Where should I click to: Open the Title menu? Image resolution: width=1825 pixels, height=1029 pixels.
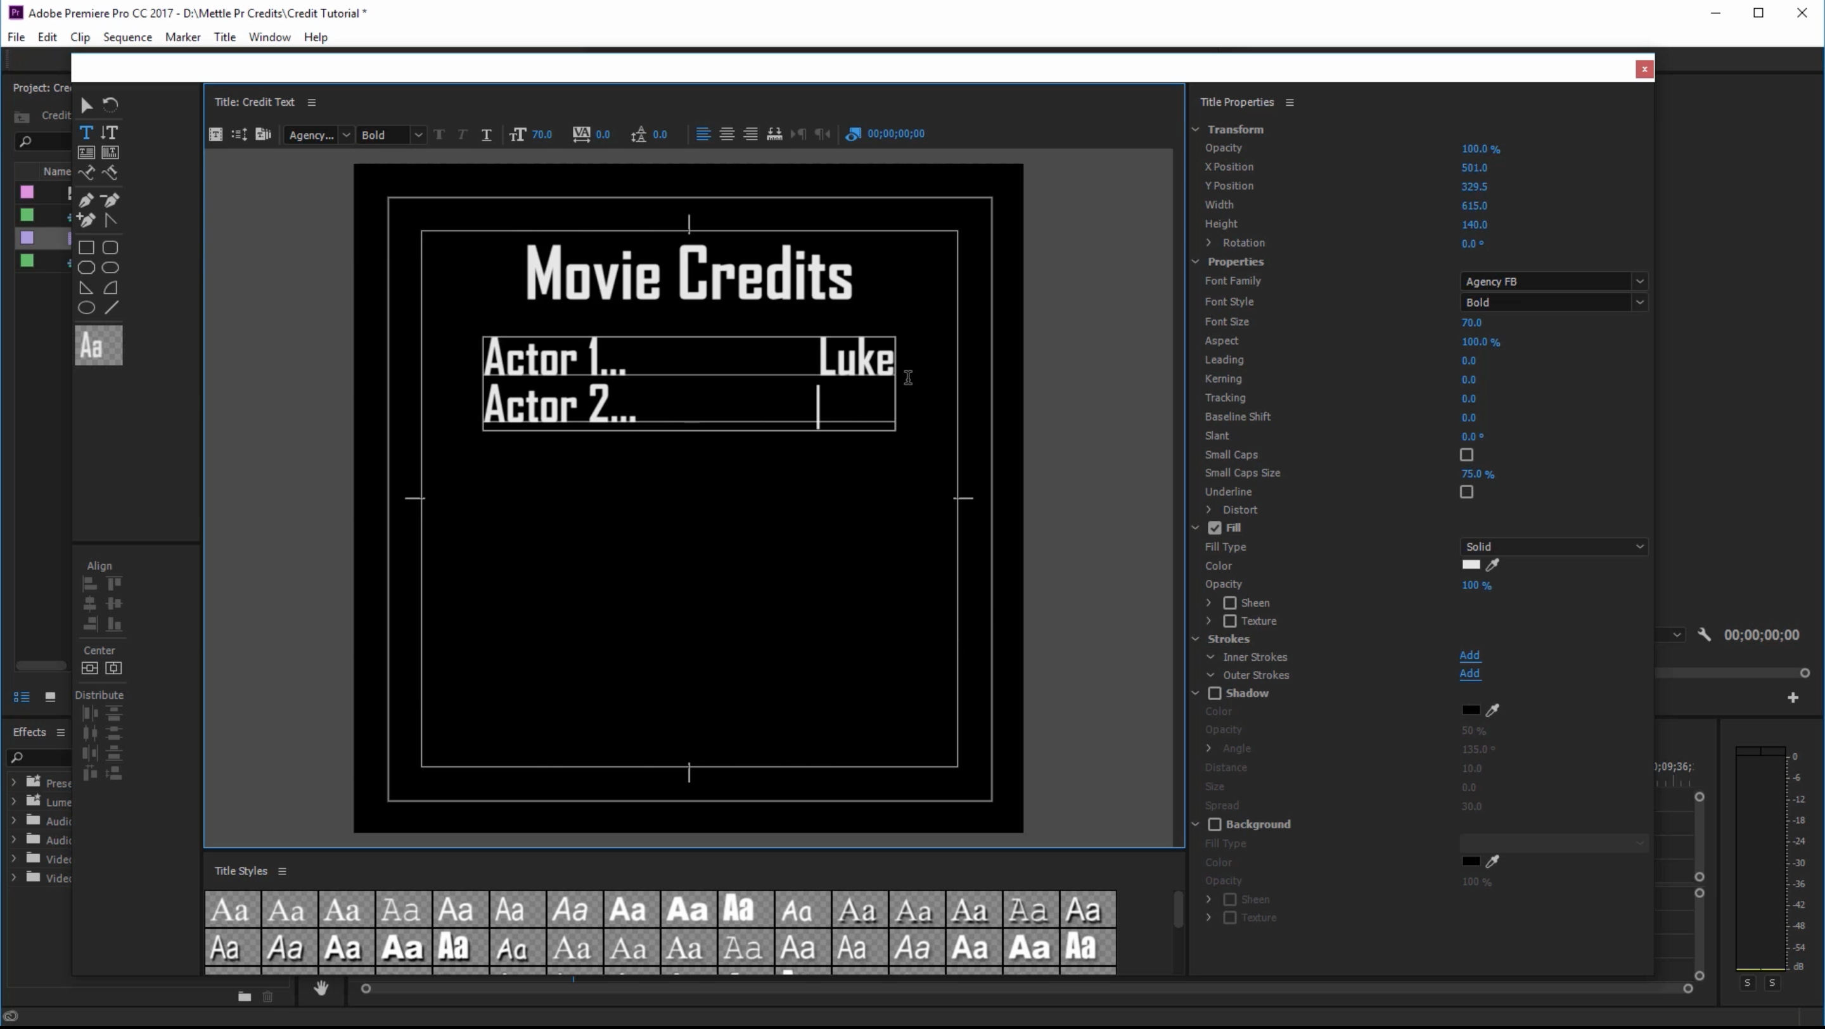(224, 37)
